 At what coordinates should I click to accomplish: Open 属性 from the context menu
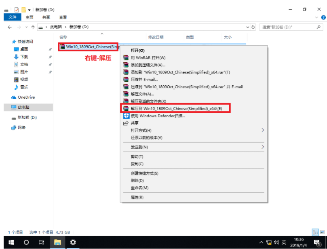pyautogui.click(x=137, y=197)
